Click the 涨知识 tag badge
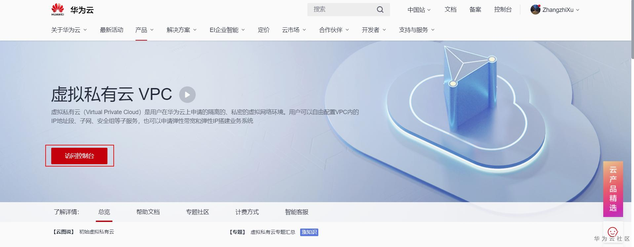 [x=309, y=232]
